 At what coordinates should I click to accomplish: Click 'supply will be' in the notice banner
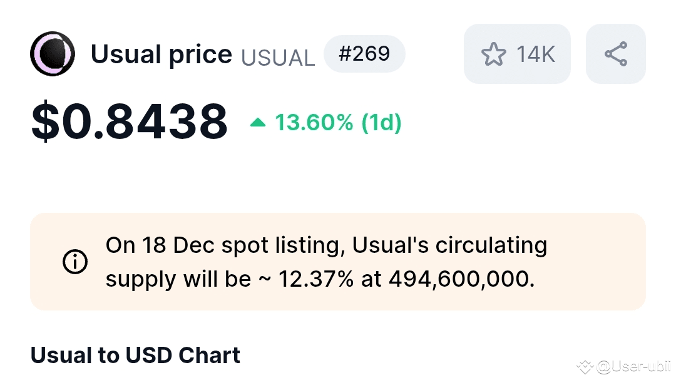point(178,279)
